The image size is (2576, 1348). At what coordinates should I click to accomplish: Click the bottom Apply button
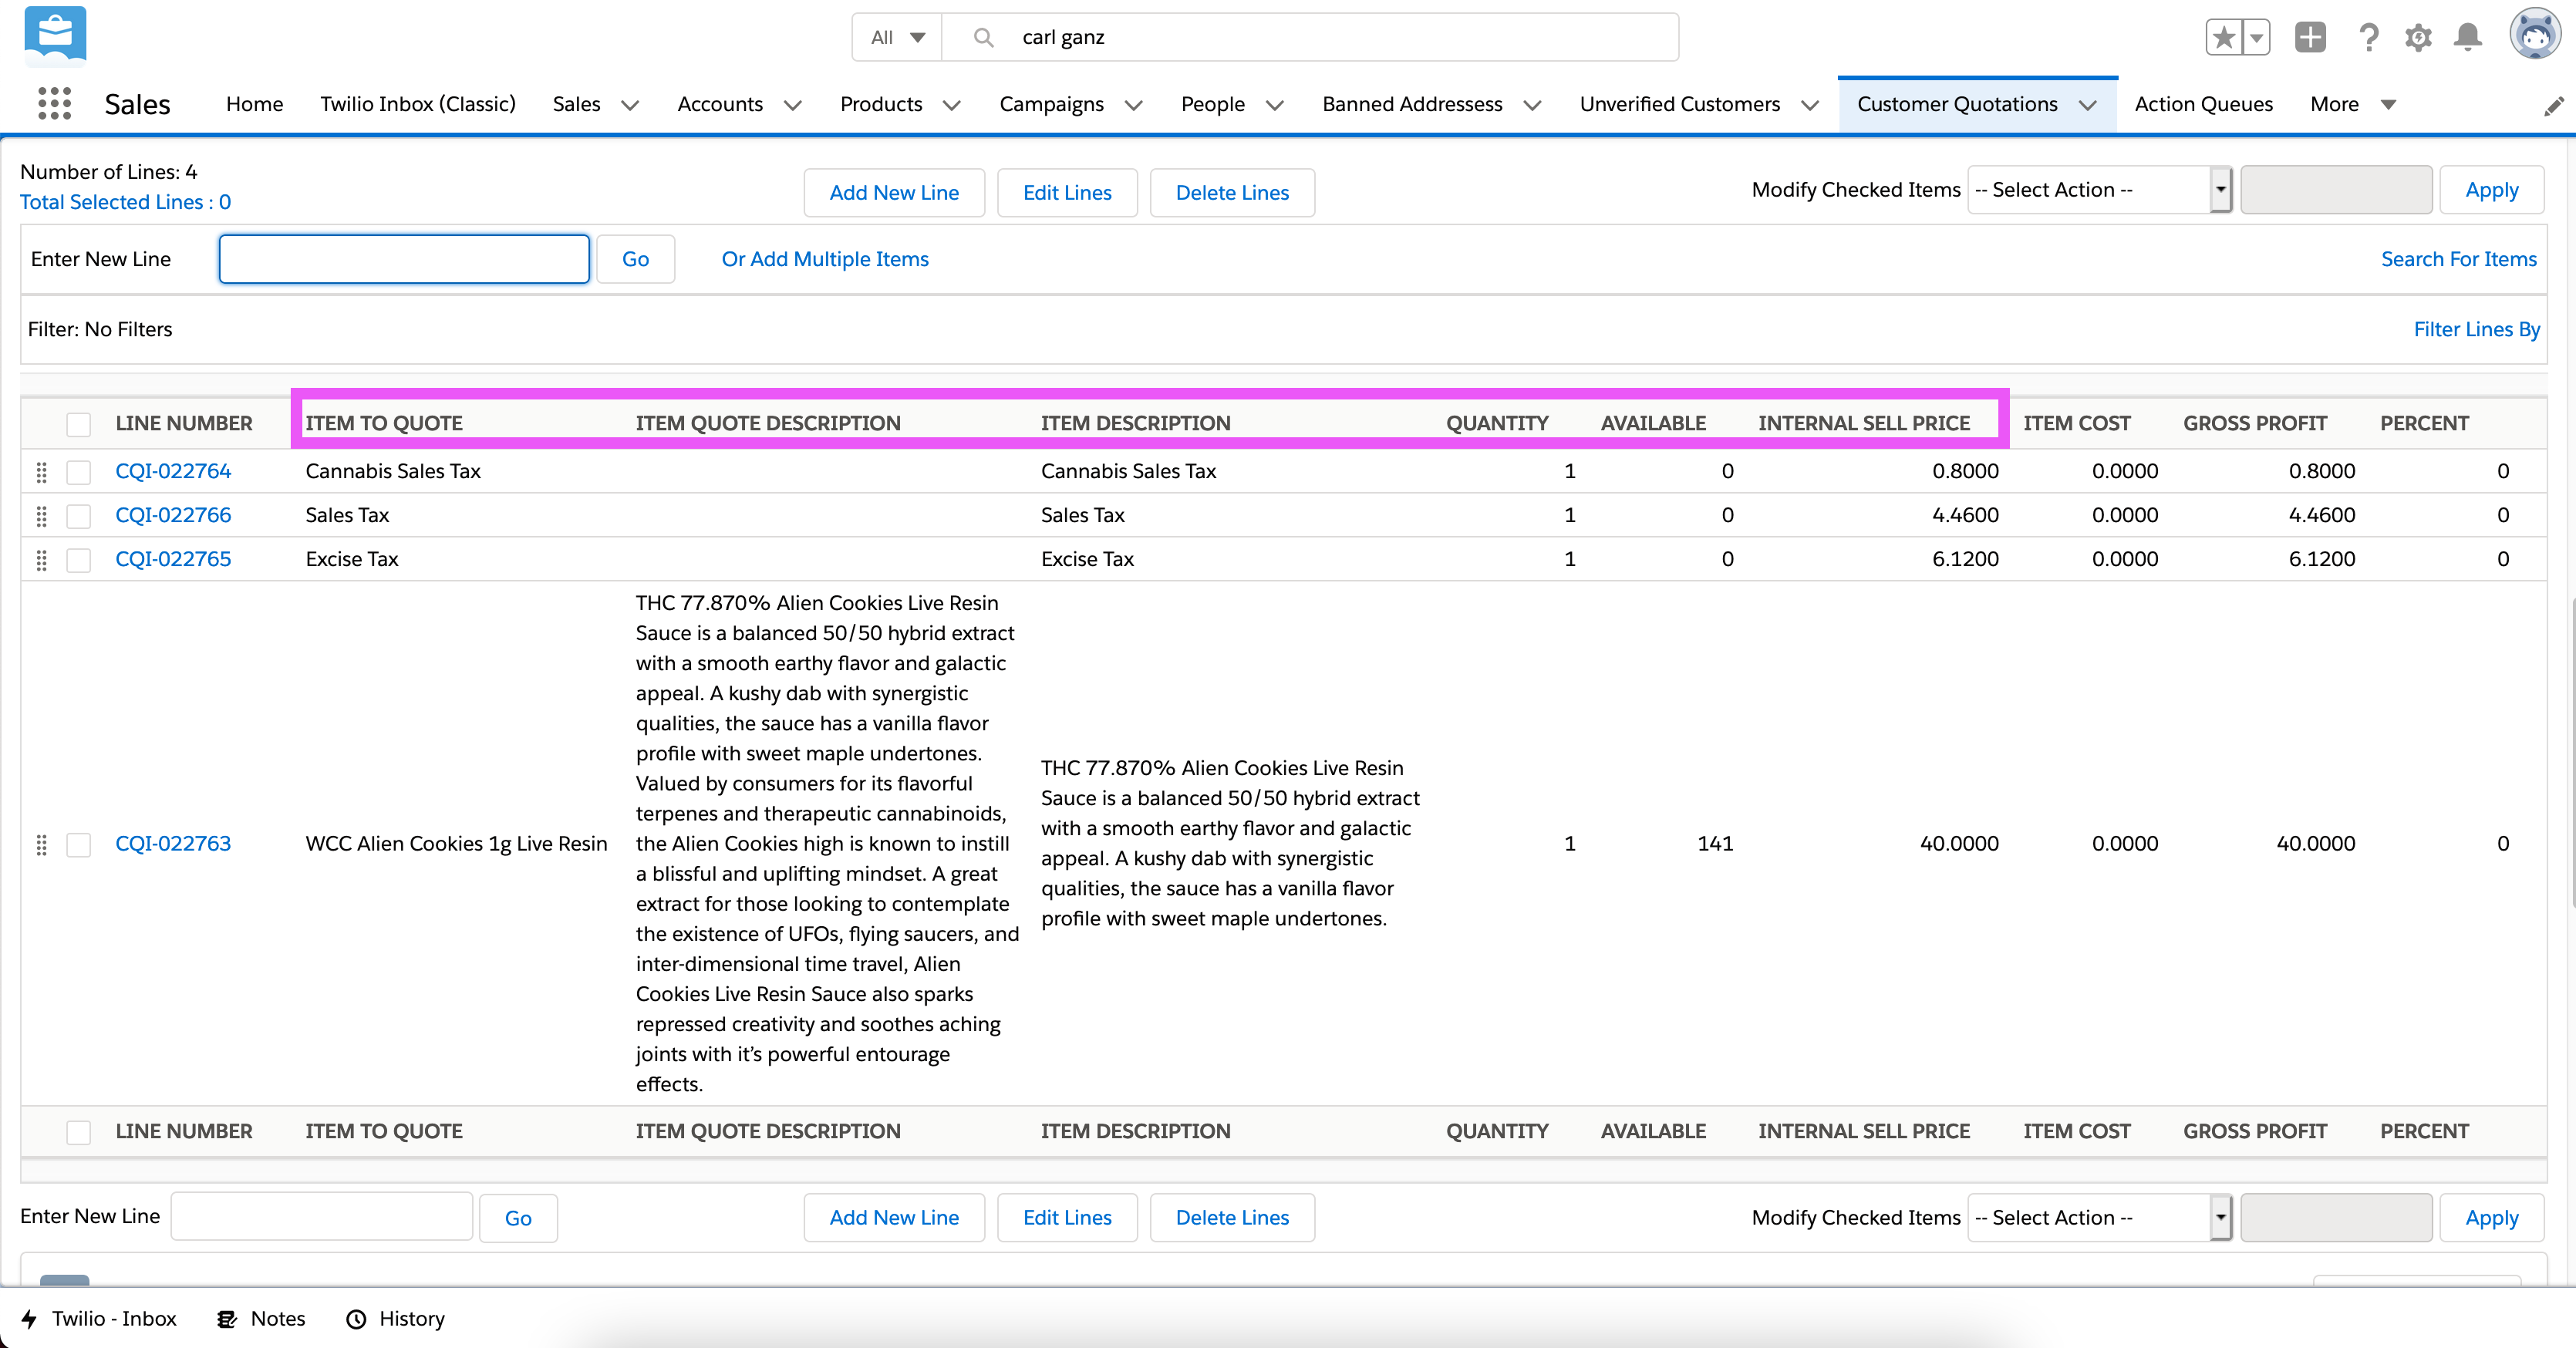click(2491, 1217)
